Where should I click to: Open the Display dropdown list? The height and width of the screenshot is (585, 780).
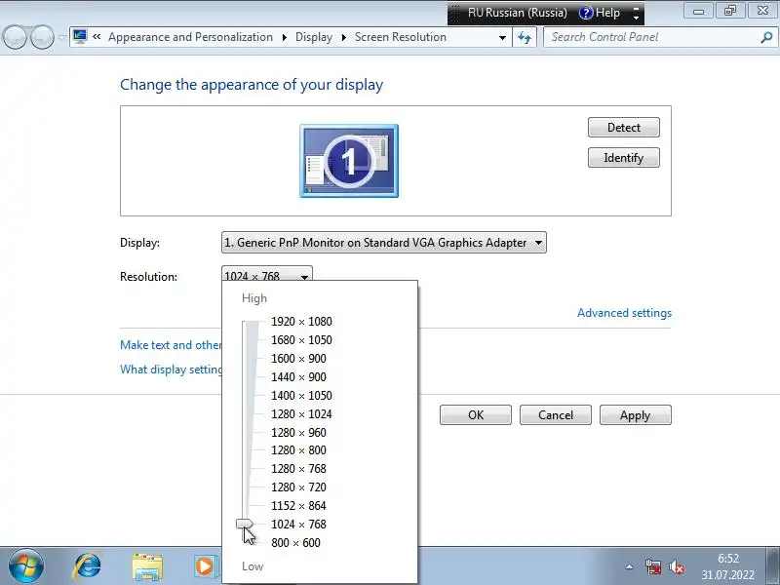coord(383,242)
